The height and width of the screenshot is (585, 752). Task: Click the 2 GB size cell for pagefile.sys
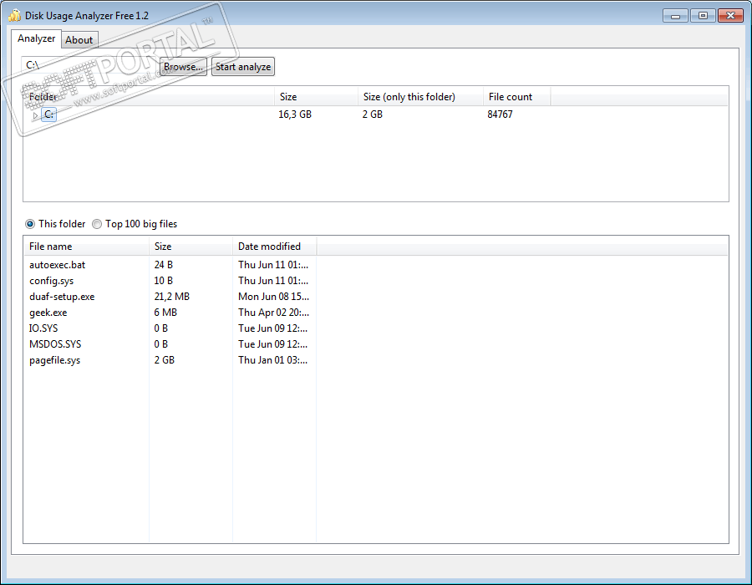point(164,359)
